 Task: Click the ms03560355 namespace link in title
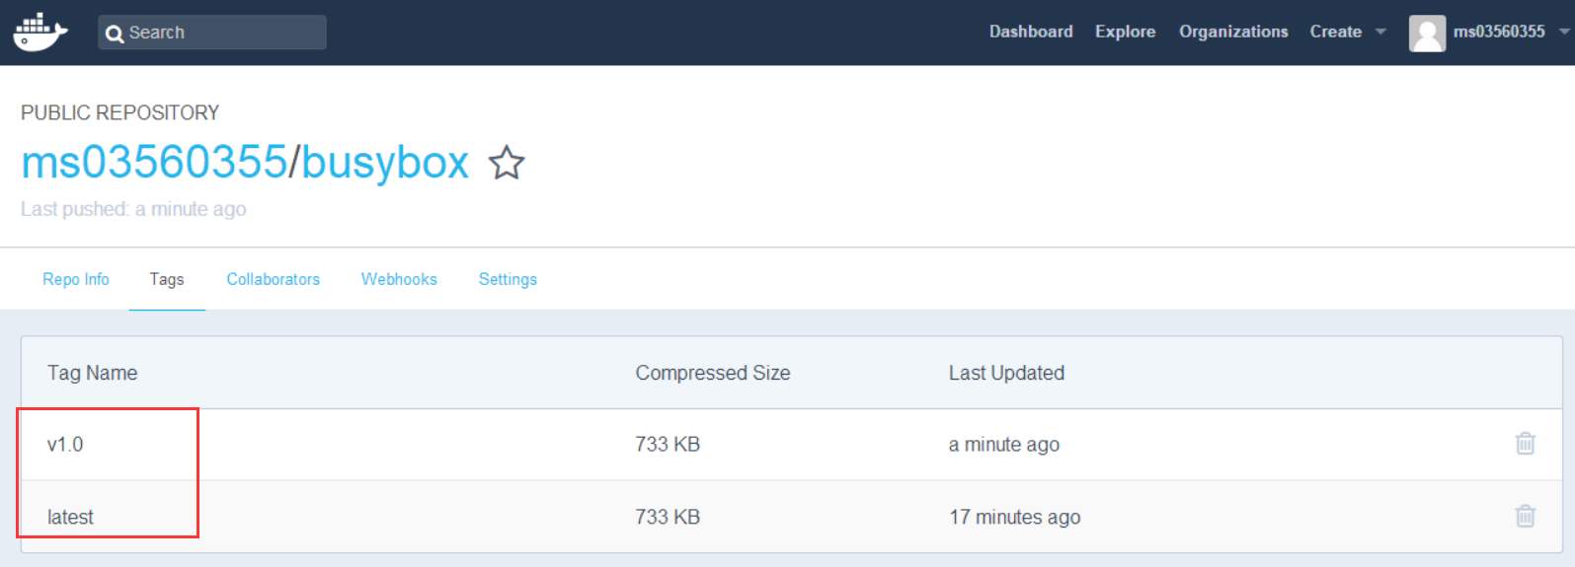click(154, 162)
